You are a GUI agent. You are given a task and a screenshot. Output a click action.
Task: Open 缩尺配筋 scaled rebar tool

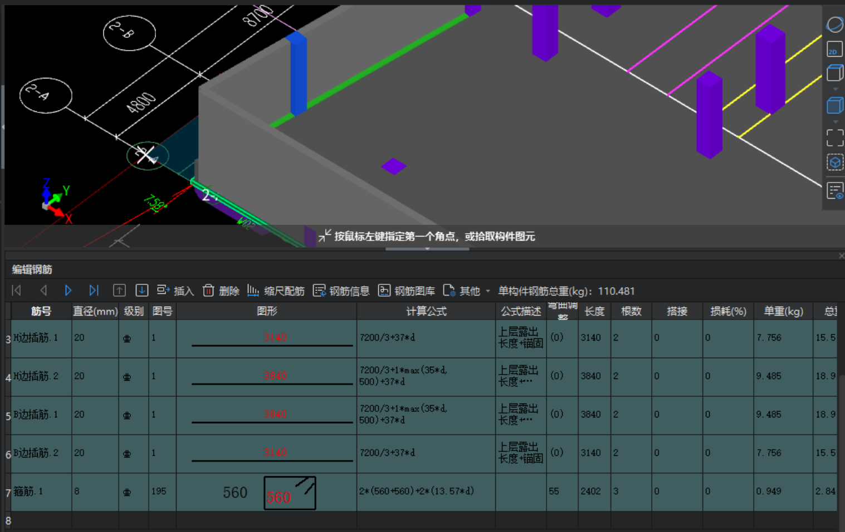tap(276, 290)
